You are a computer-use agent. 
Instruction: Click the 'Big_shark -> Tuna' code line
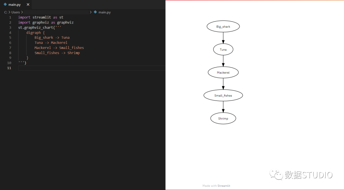(x=52, y=37)
